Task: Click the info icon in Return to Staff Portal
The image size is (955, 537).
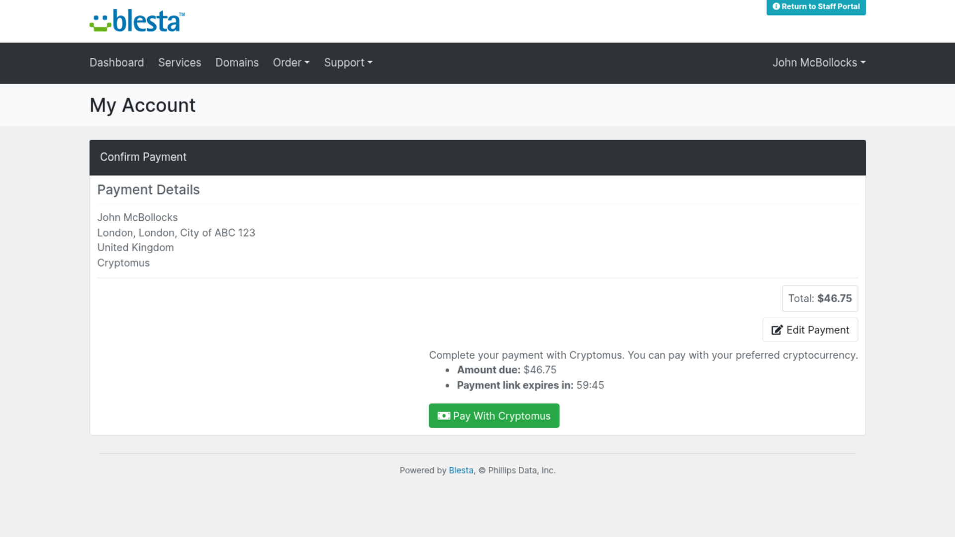Action: 776,6
